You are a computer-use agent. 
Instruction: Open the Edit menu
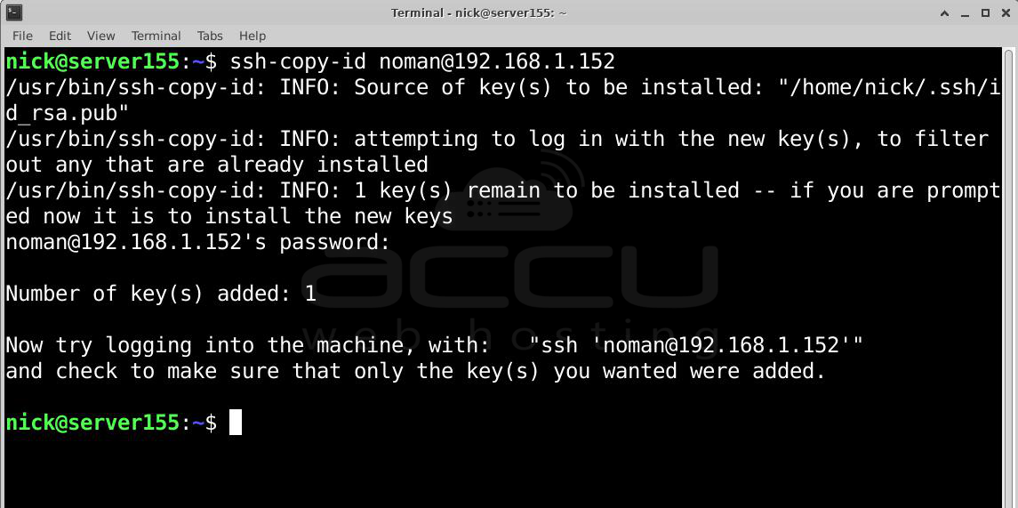(x=60, y=36)
